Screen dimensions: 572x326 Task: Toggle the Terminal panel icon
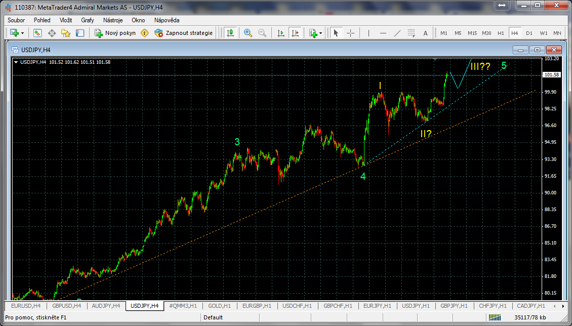[80, 33]
